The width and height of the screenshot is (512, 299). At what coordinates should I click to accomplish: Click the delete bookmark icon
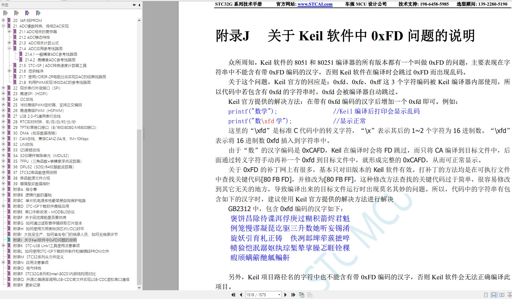coord(5,13)
